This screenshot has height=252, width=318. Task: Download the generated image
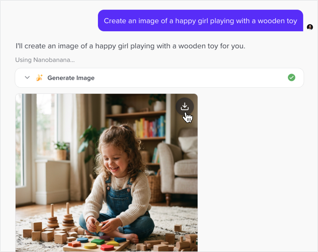(185, 107)
